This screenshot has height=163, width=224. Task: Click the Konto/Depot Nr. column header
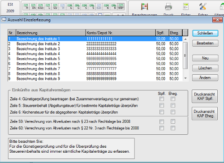pyautogui.click(x=121, y=33)
